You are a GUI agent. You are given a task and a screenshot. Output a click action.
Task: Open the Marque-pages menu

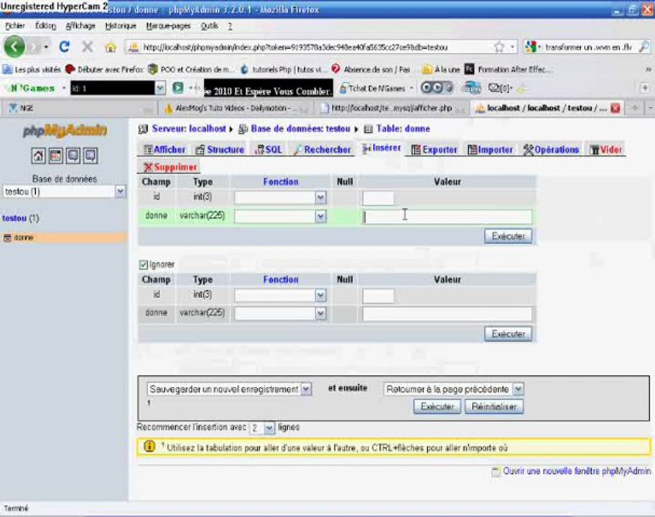coord(168,26)
